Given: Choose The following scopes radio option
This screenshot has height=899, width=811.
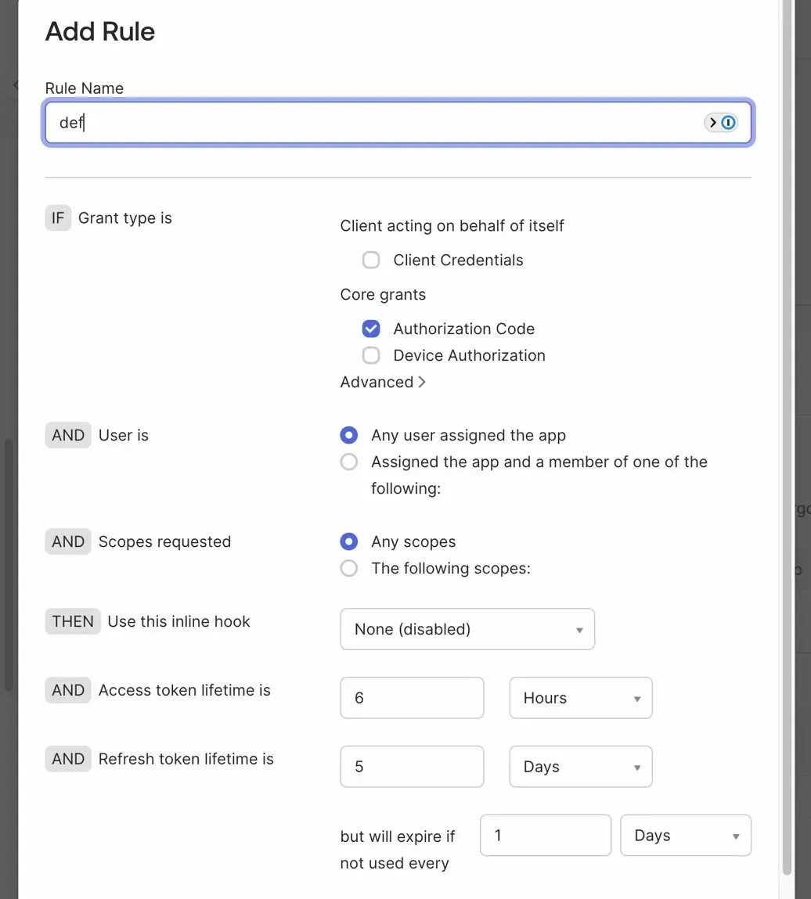Looking at the screenshot, I should coord(348,568).
